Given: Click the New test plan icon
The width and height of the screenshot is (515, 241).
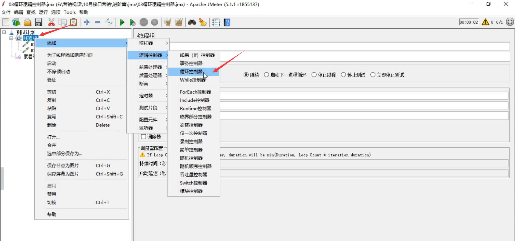Looking at the screenshot, I should [6, 22].
